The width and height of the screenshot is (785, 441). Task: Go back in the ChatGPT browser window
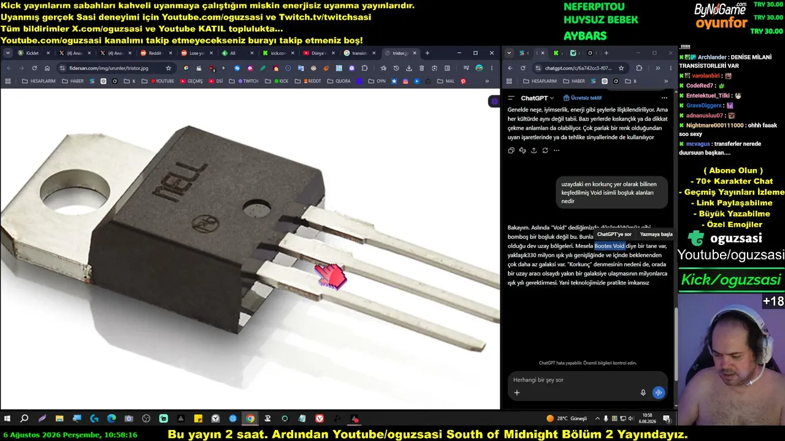510,68
